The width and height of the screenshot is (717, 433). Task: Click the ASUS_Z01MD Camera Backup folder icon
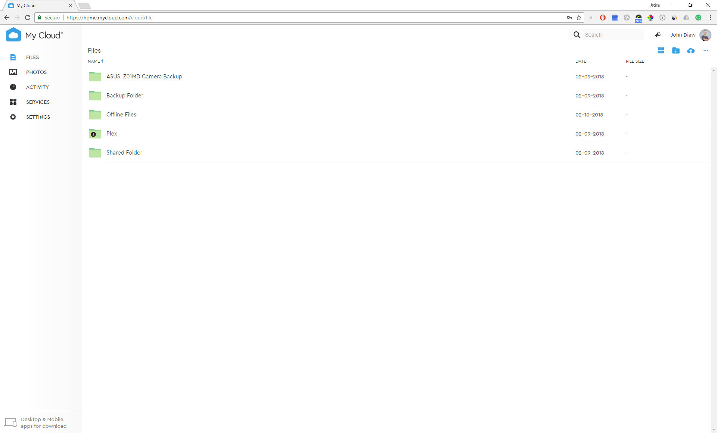[95, 77]
